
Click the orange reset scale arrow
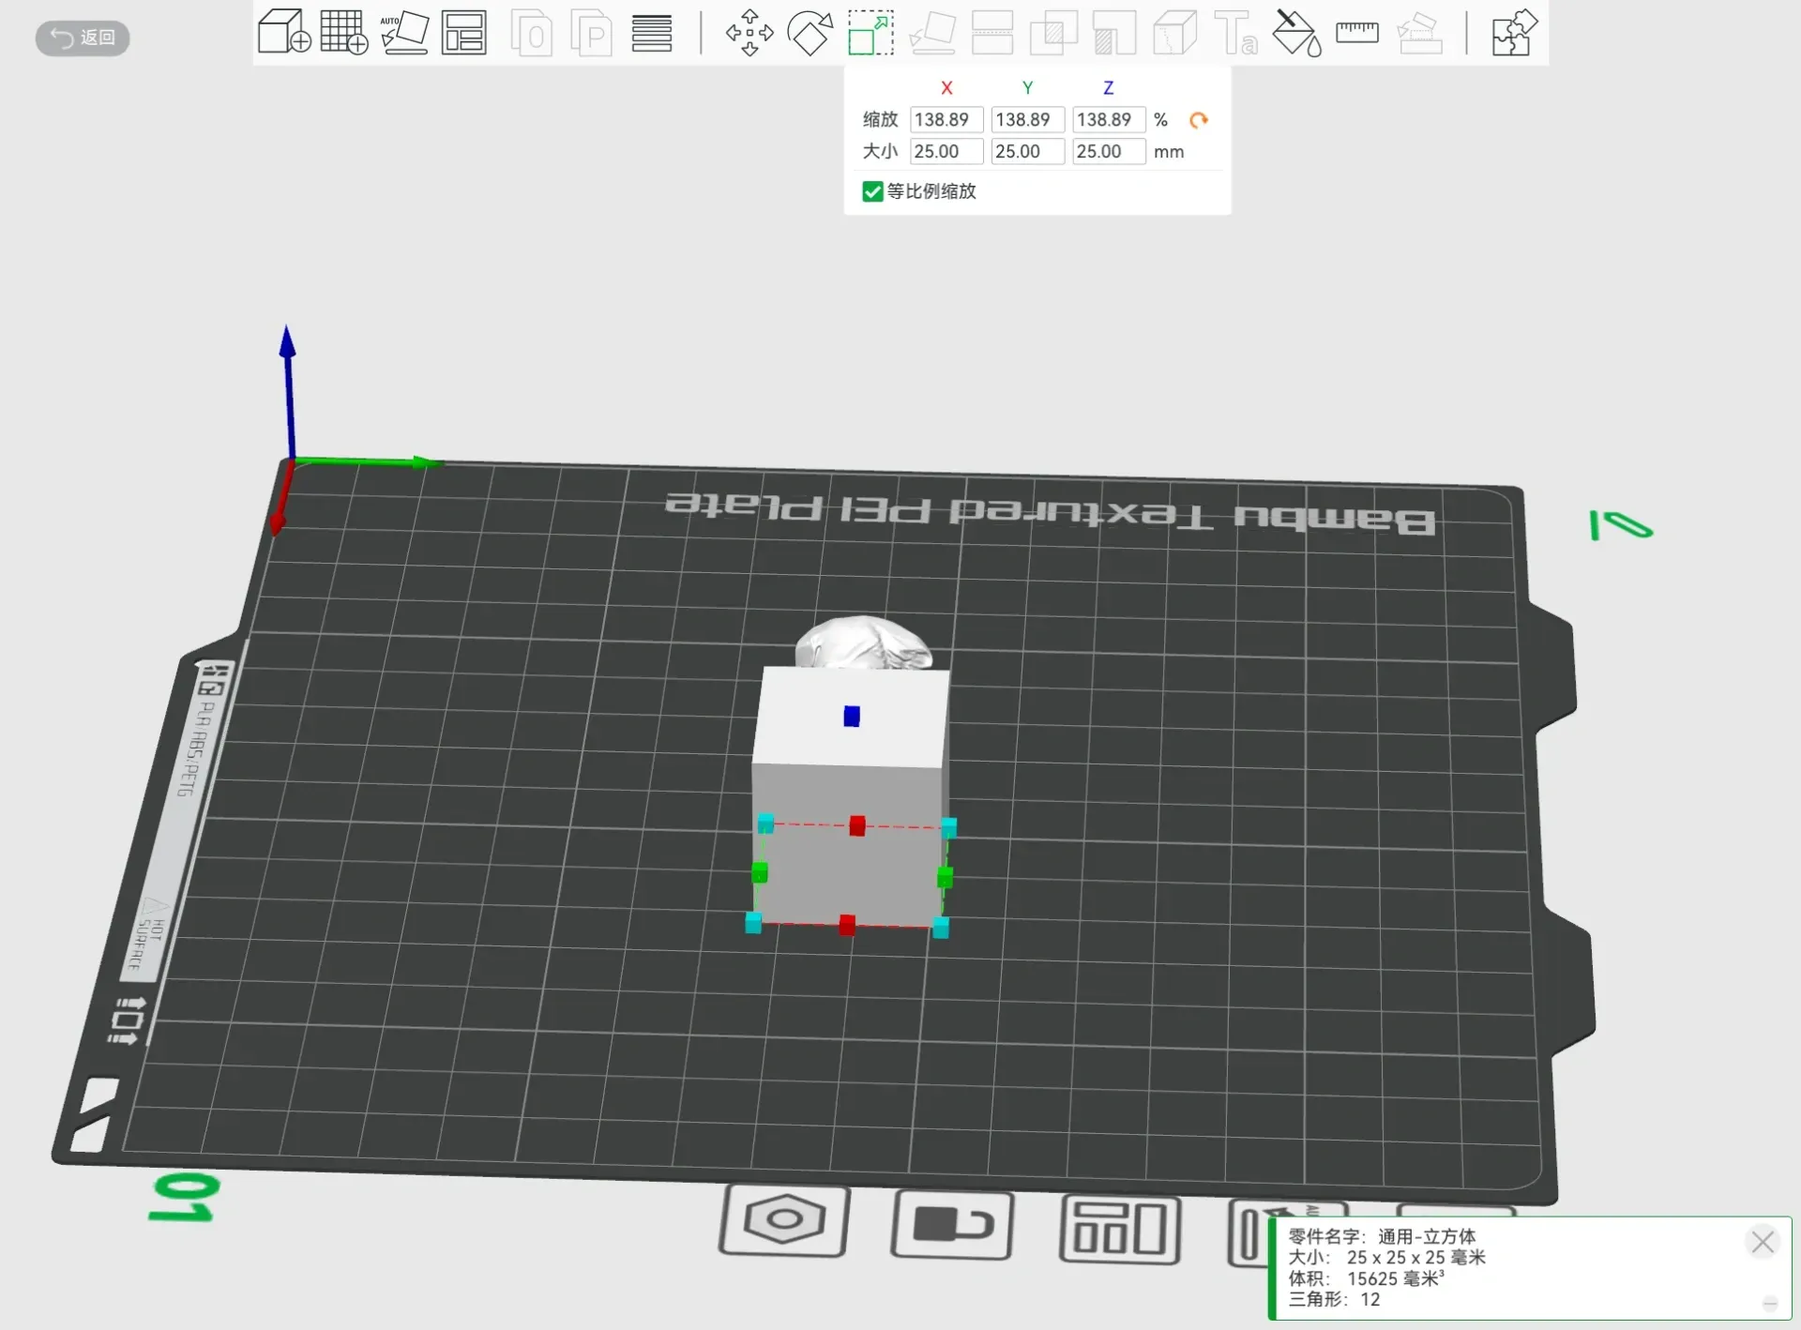pos(1198,120)
